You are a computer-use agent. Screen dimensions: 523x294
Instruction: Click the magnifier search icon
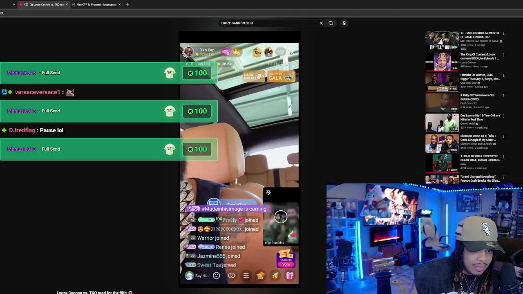331,23
